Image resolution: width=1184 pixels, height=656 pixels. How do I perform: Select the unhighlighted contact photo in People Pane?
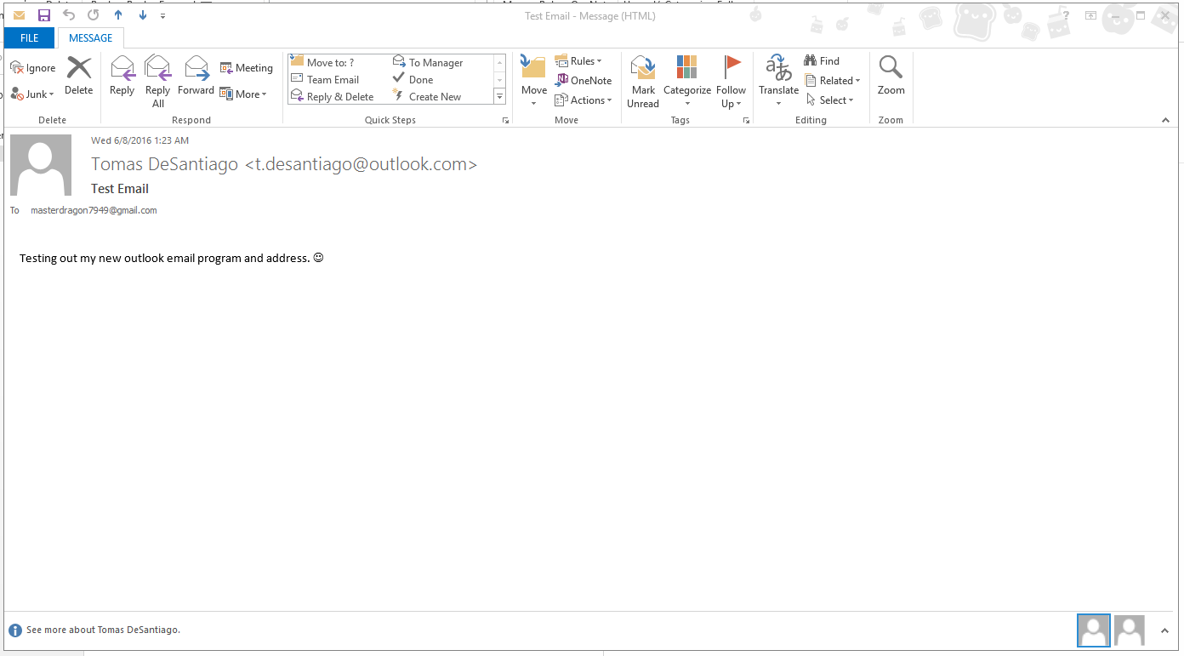pyautogui.click(x=1130, y=630)
